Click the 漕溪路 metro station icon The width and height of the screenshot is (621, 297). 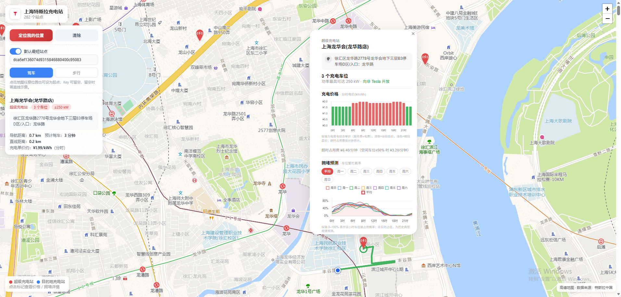click(66, 156)
